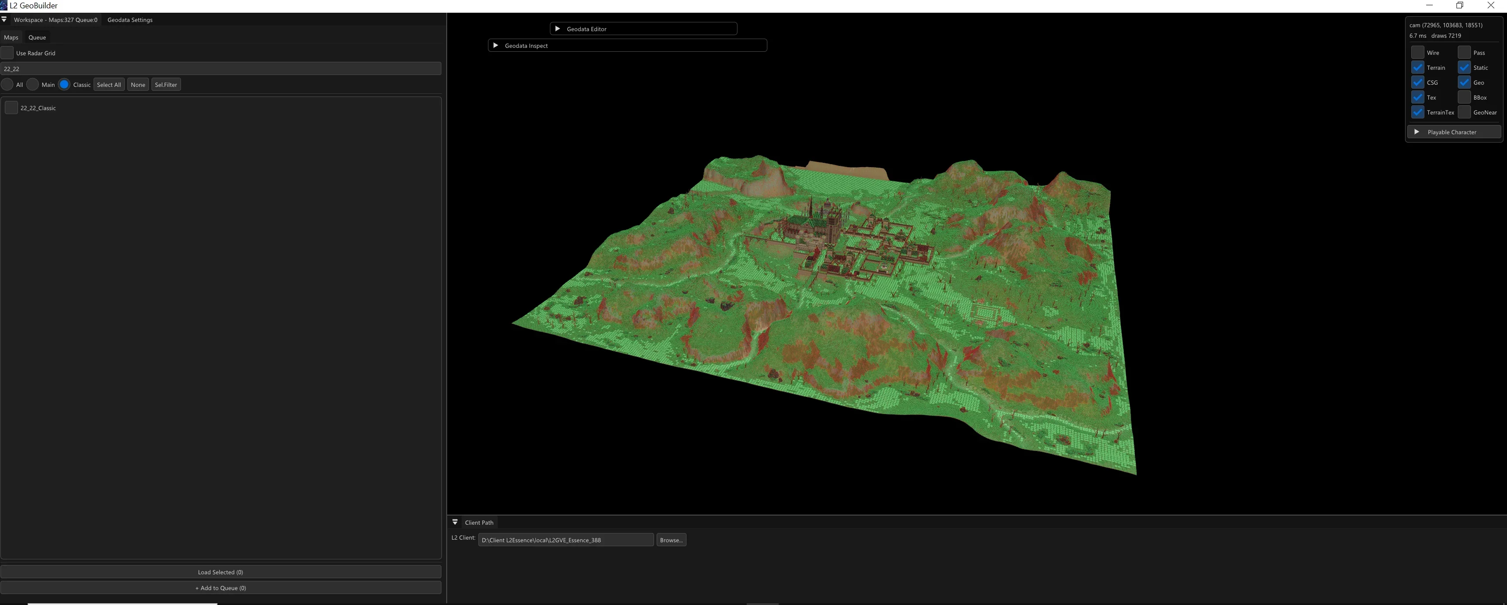The width and height of the screenshot is (1507, 605).
Task: Tick the 22_22_Classic map checkbox
Action: tap(11, 107)
